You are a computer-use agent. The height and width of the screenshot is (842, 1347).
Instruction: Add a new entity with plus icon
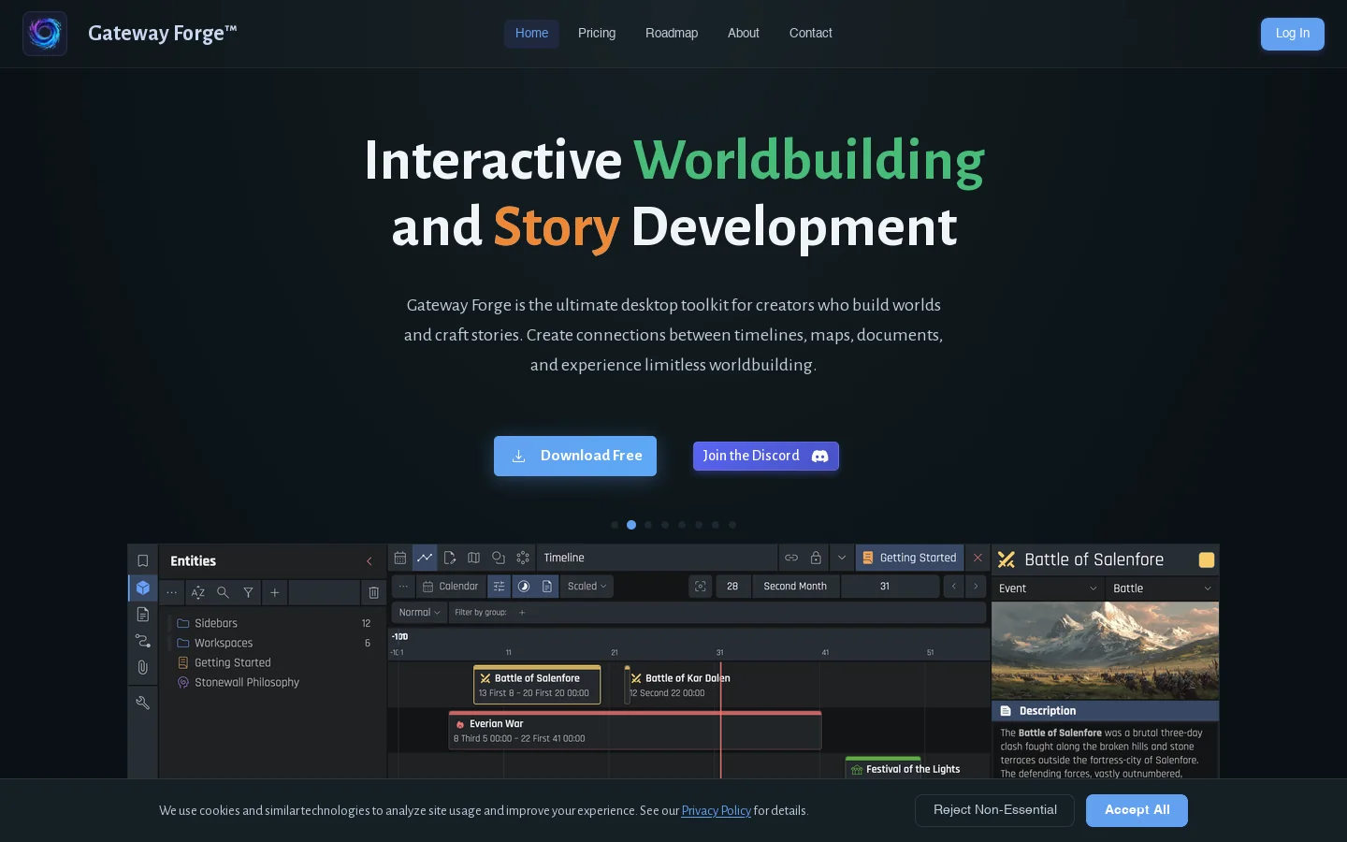pyautogui.click(x=274, y=592)
